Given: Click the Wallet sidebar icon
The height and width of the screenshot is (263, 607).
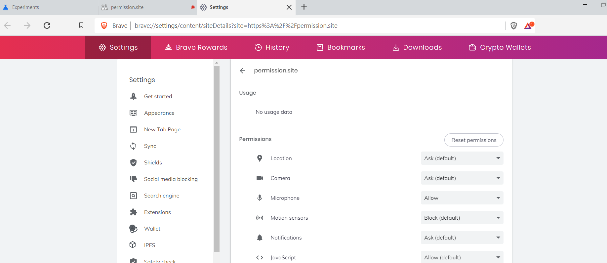Looking at the screenshot, I should coord(133,229).
